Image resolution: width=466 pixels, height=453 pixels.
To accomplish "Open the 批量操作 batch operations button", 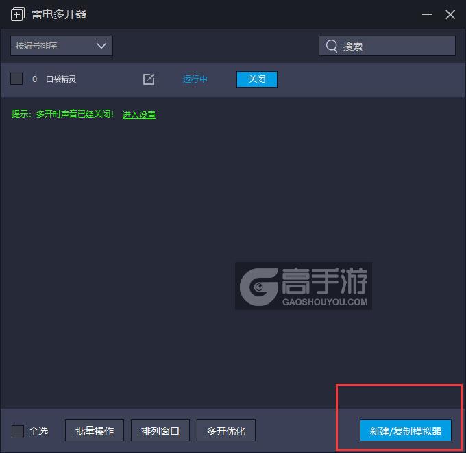I will [95, 430].
